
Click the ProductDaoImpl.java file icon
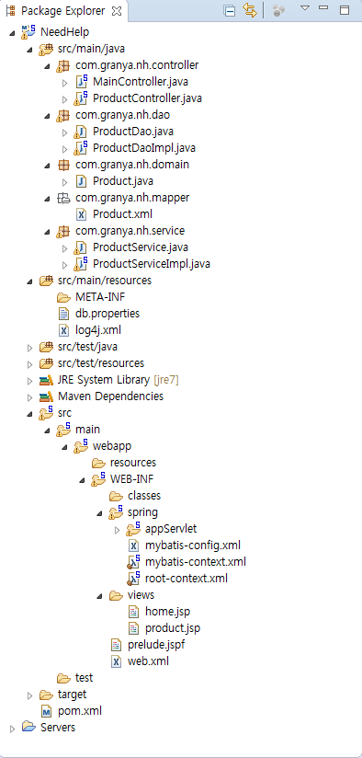81,147
